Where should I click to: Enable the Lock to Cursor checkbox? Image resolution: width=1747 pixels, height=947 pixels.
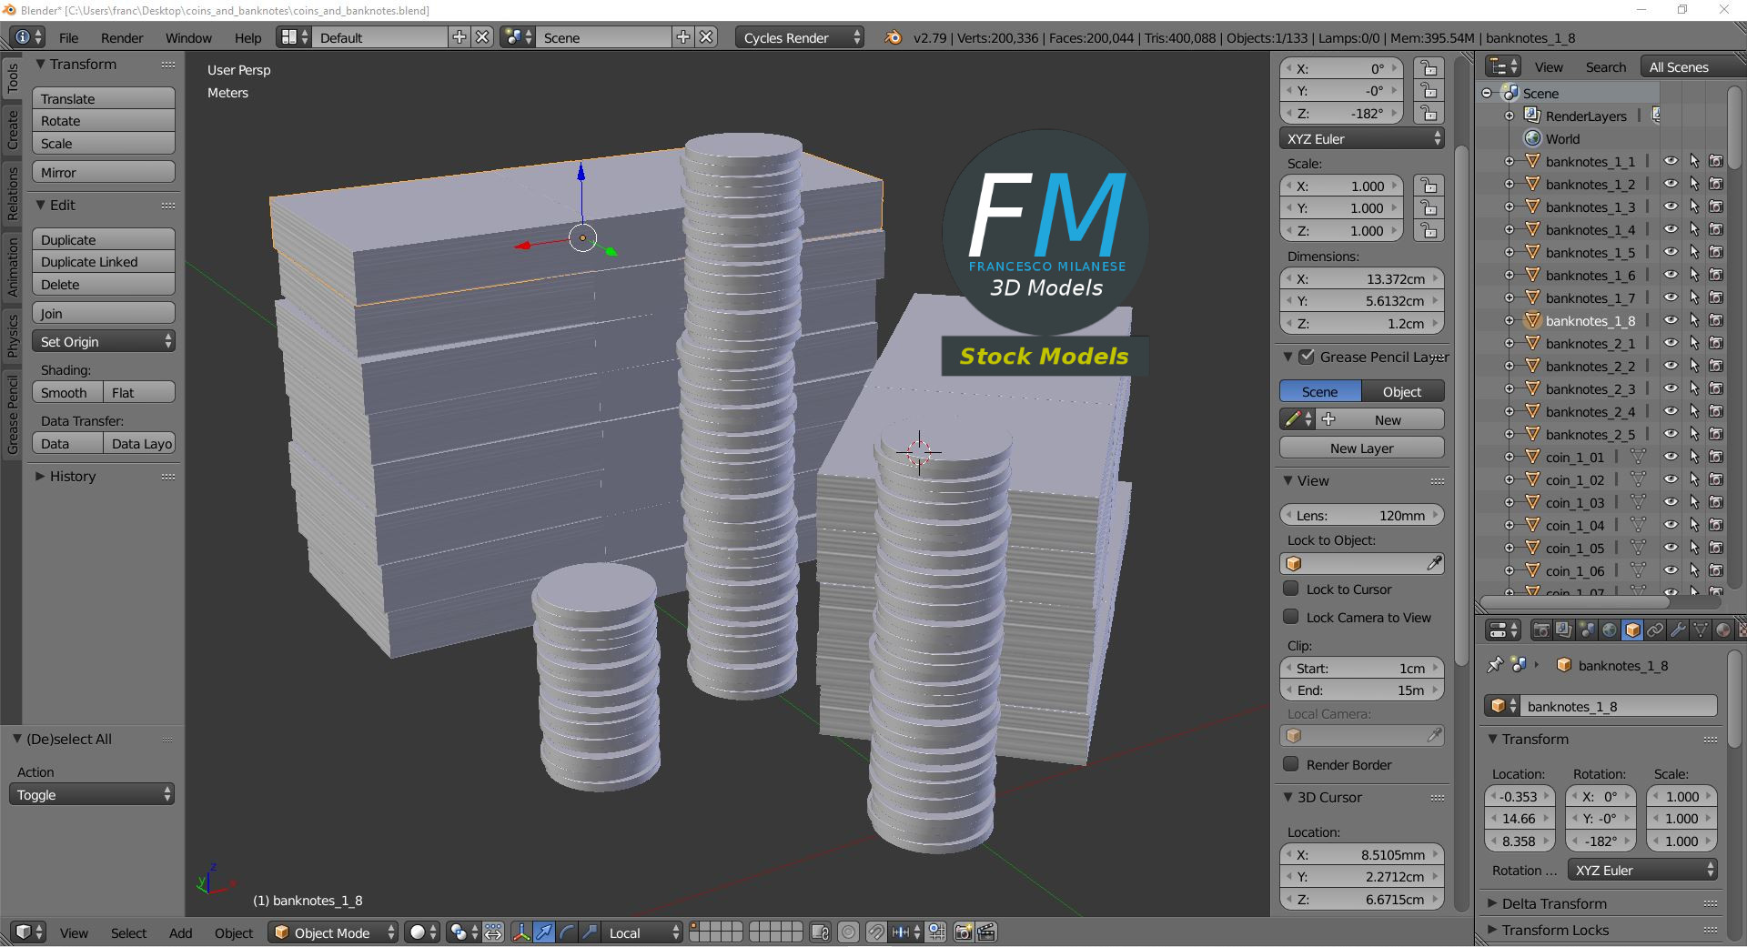1291,589
